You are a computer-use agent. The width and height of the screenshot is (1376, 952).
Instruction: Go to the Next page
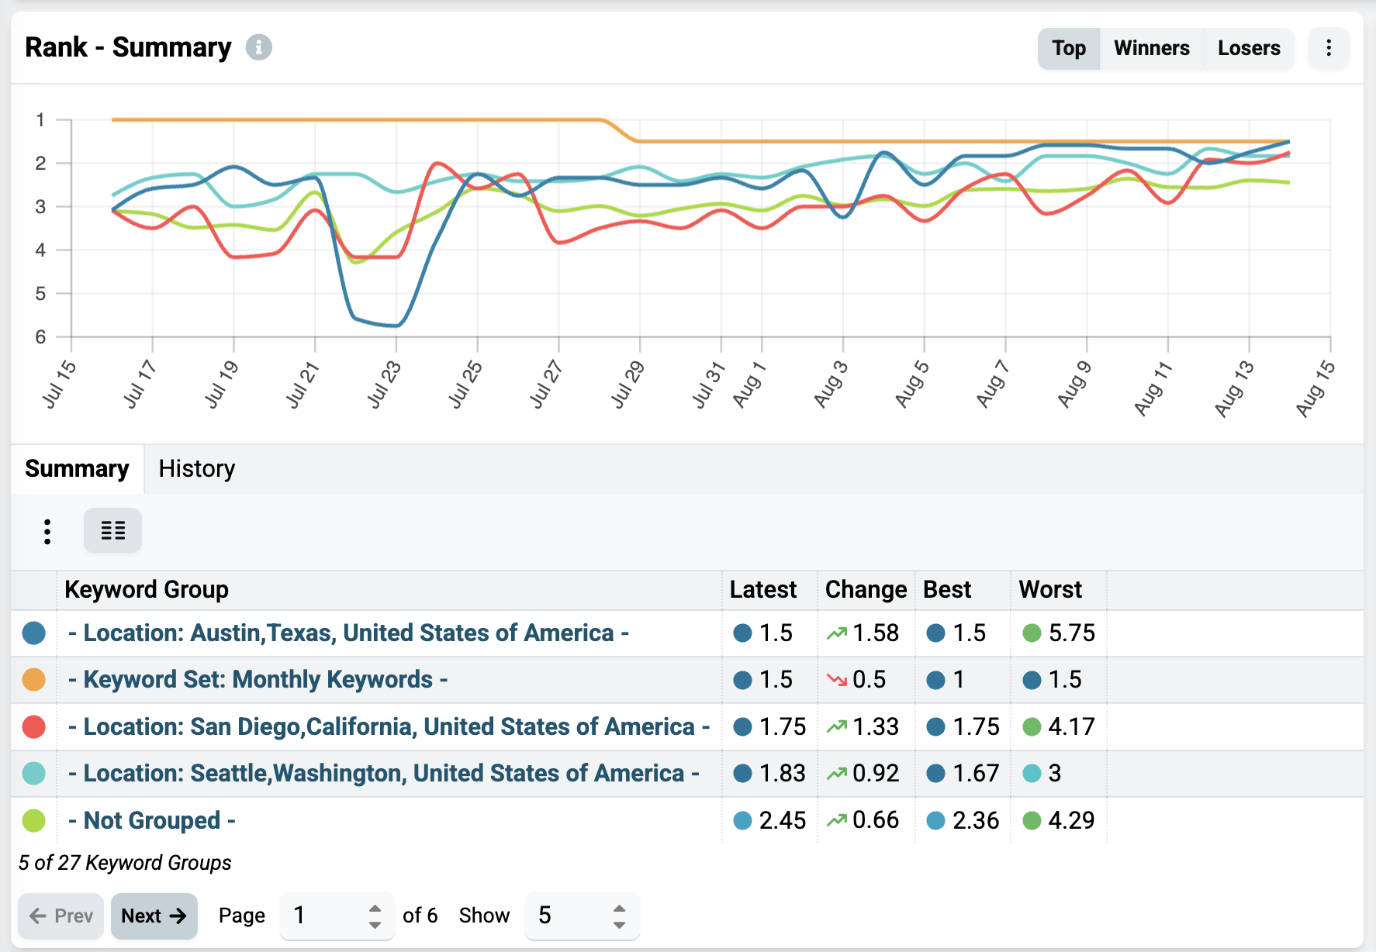(x=154, y=916)
